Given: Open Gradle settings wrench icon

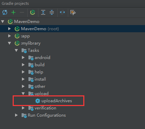Looking at the screenshot, I should coord(73,12).
